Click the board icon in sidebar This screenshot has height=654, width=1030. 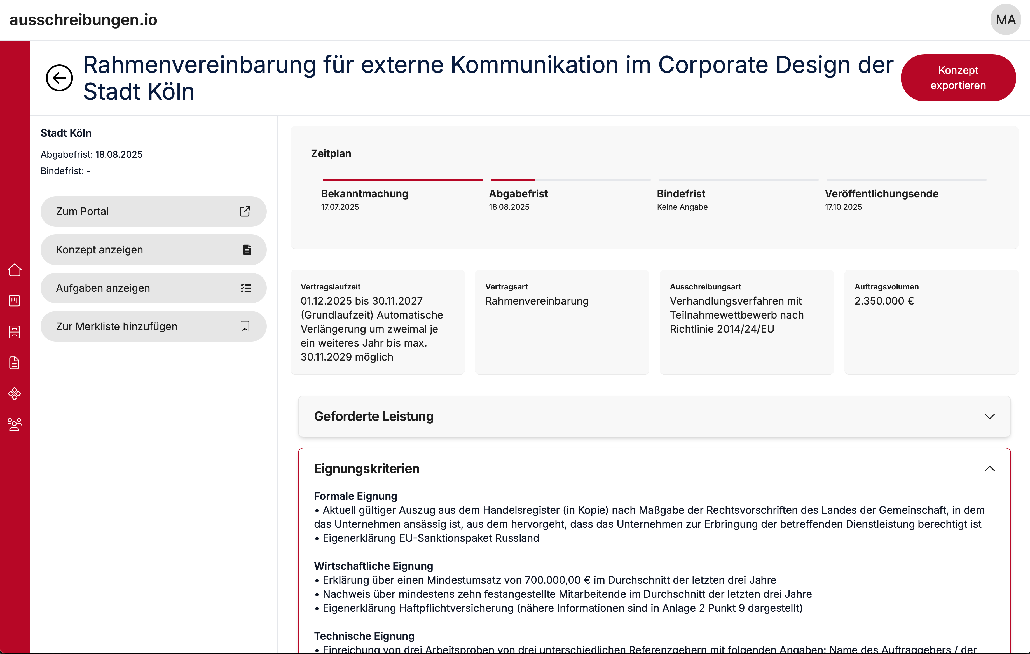[x=15, y=301]
